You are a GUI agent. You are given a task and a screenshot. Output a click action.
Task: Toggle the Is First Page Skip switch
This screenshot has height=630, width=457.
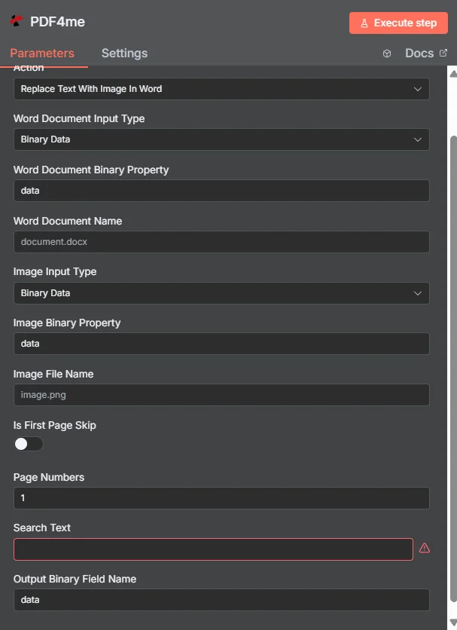(29, 444)
